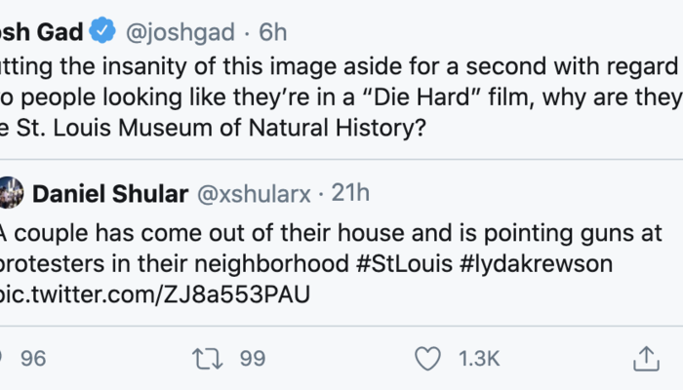
Task: Click the retweet count 99
Action: coord(253,359)
